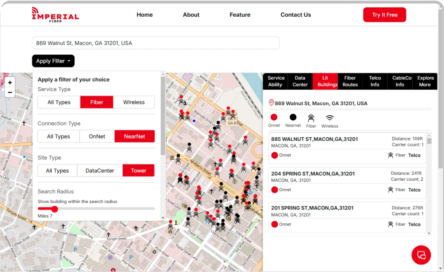Select Wireless service type

click(x=134, y=102)
